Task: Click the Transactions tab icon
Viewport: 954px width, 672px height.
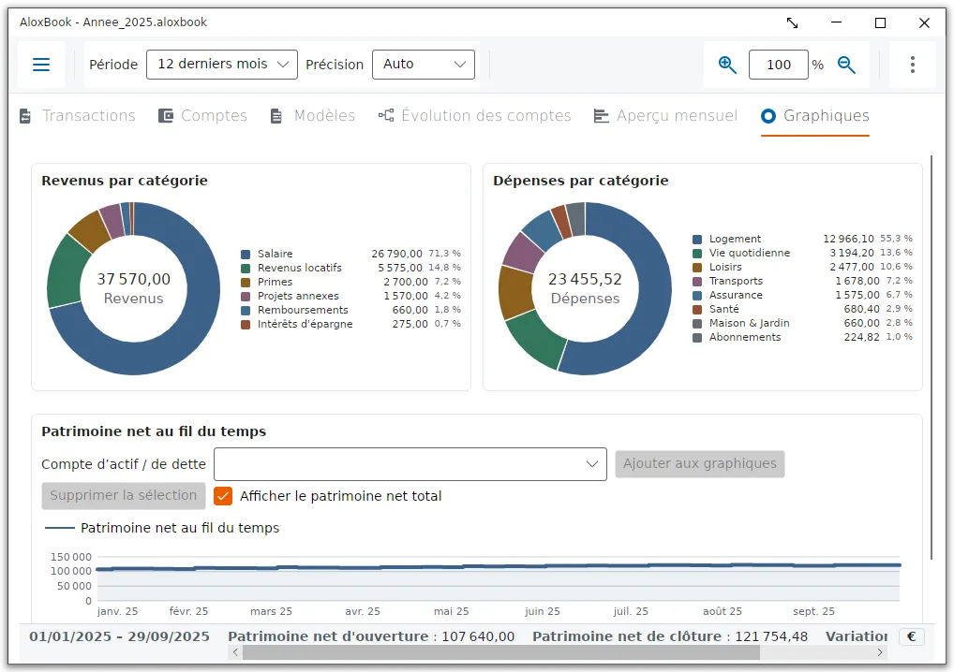Action: pos(25,115)
